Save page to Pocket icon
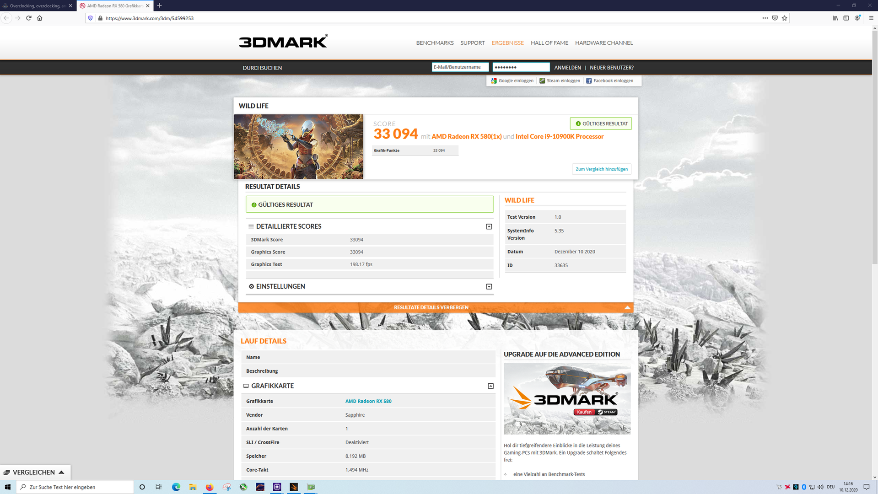 (x=775, y=18)
